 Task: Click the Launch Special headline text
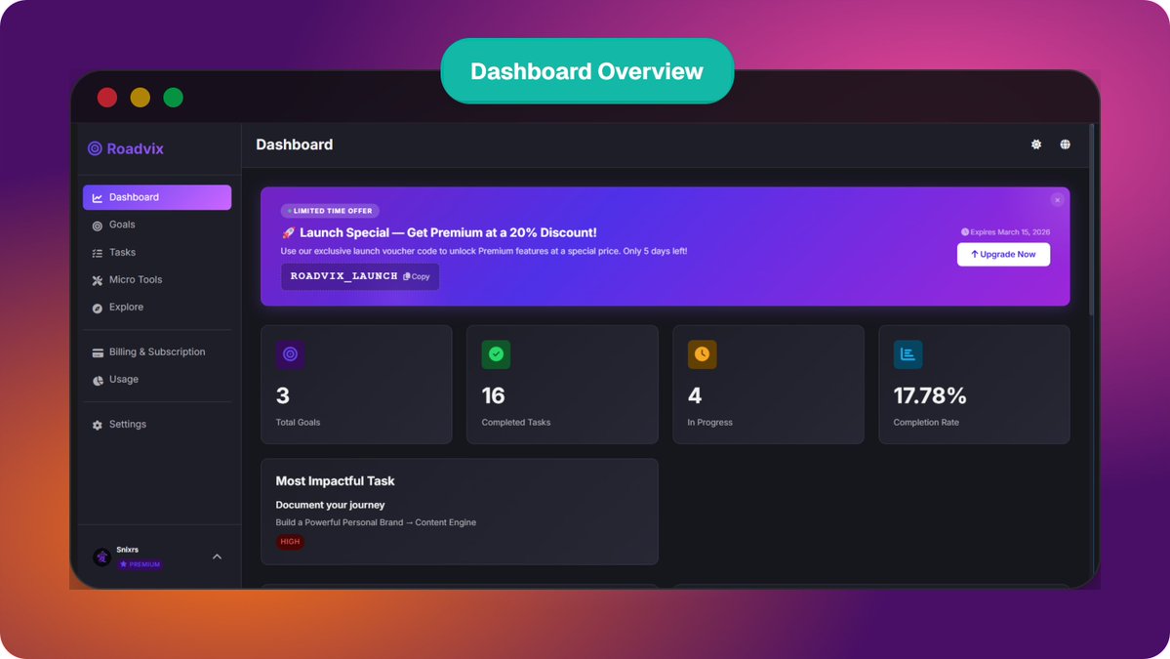pos(439,233)
